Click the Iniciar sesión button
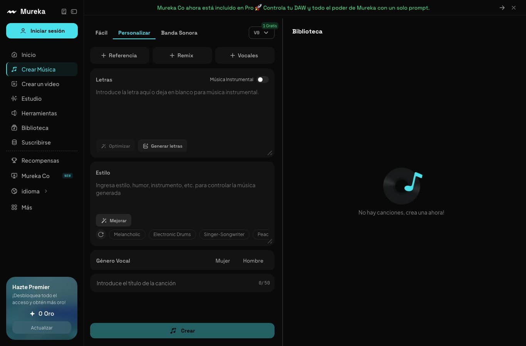This screenshot has height=346, width=526. click(x=42, y=31)
